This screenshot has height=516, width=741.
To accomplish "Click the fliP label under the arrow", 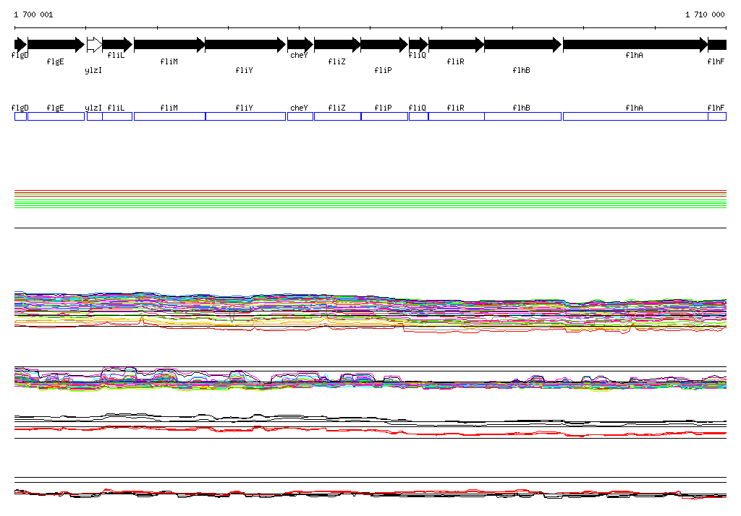I will point(384,70).
